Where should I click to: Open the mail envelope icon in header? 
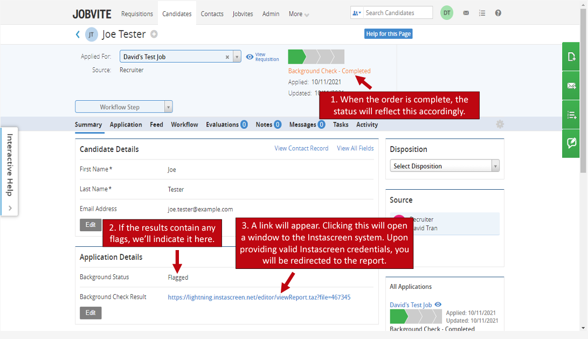(466, 13)
